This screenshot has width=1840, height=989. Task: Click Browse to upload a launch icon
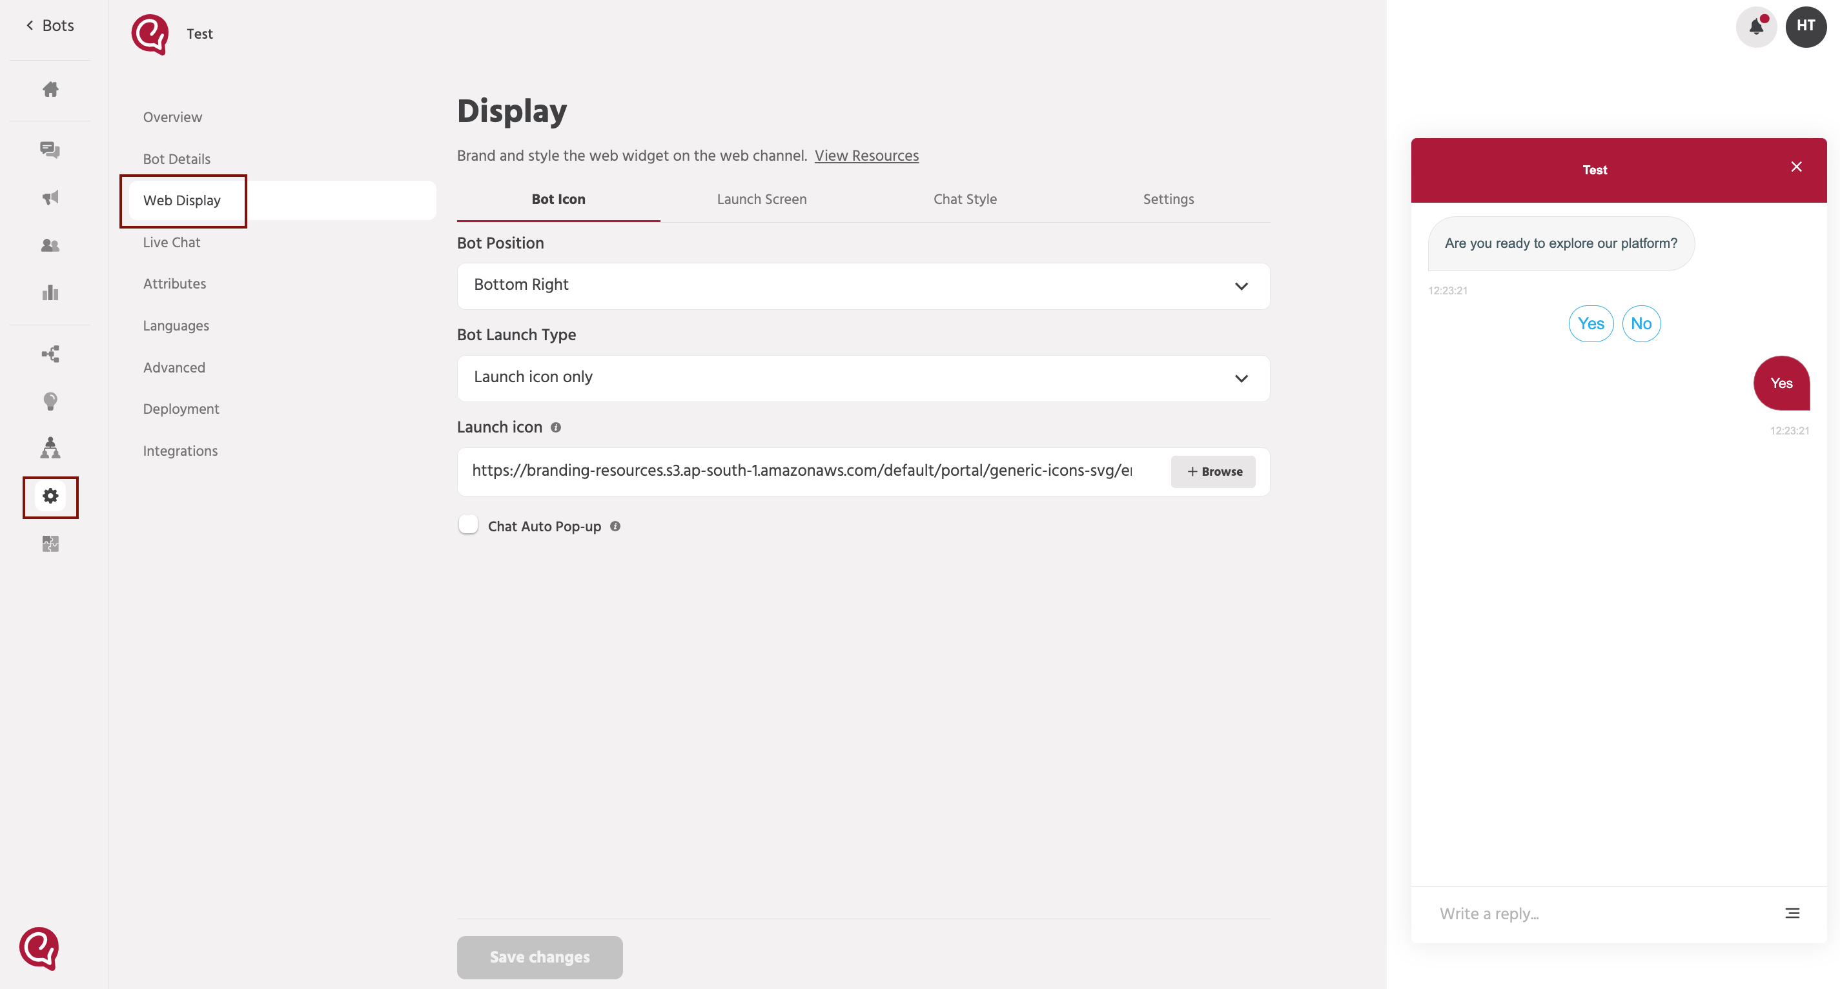point(1212,471)
